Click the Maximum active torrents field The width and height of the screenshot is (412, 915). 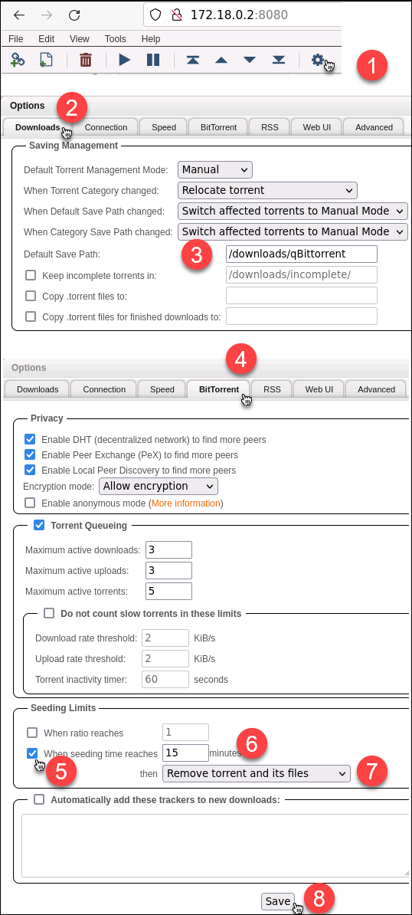tap(168, 591)
